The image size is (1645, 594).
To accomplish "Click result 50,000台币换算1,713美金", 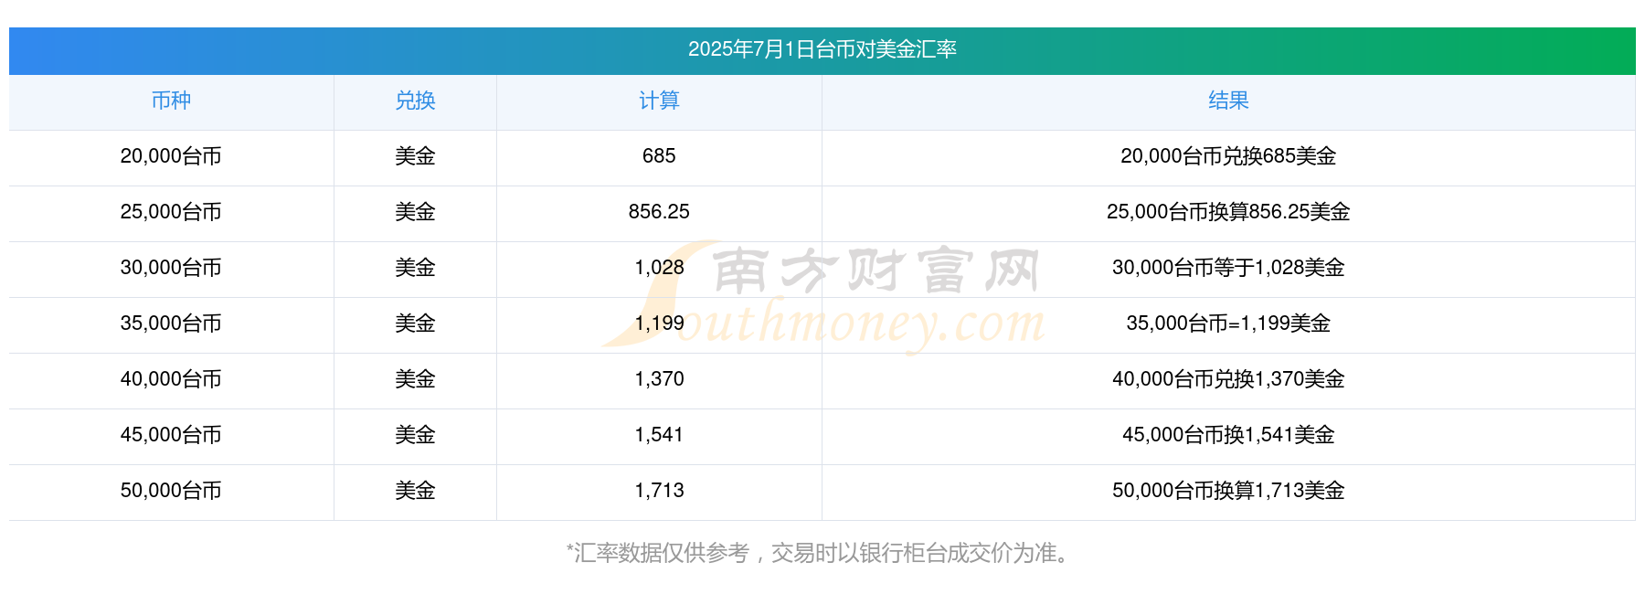I will point(1228,491).
